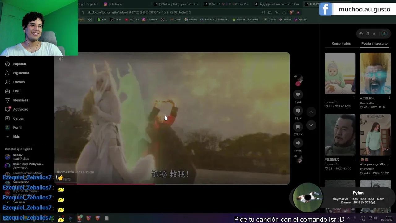Screen dimensions: 396x223
Task: Follow creator with the red plus badge
Action: 298,84
